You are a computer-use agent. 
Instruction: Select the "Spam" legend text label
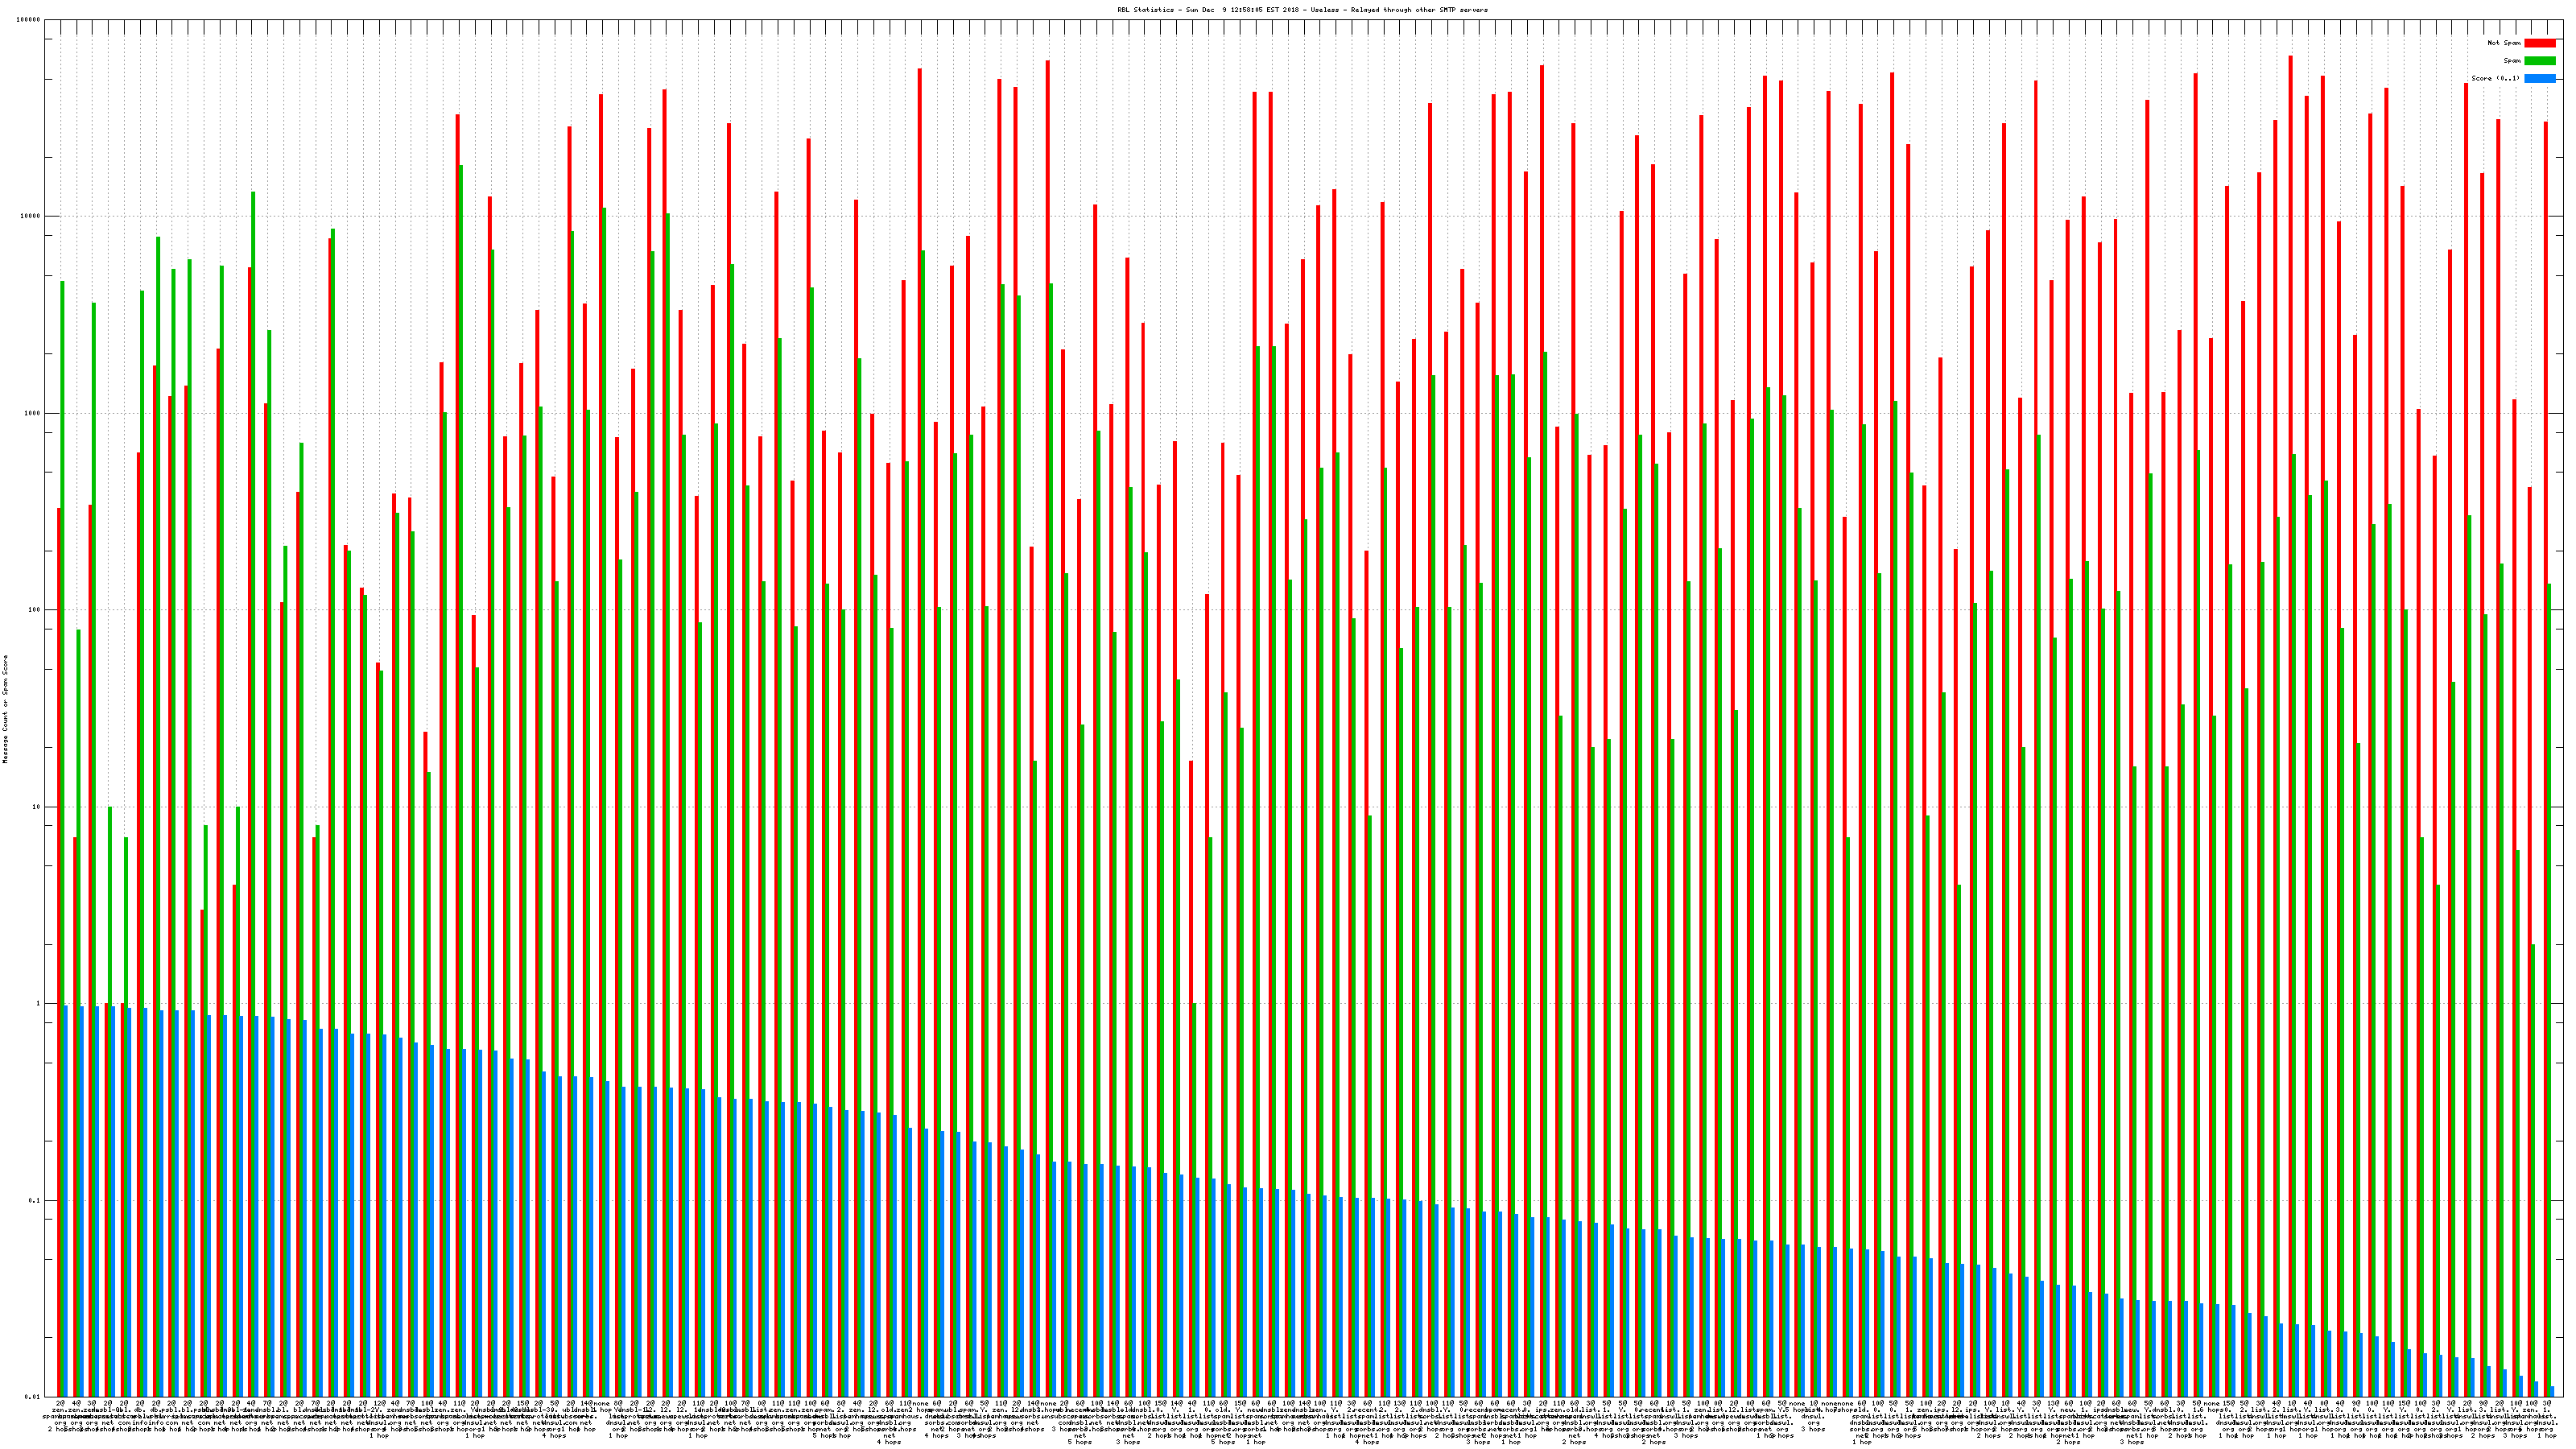click(x=2512, y=61)
